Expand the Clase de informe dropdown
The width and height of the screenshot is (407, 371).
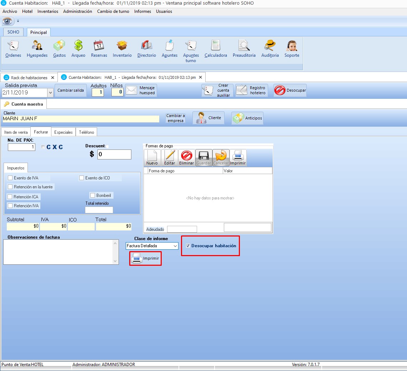coord(175,246)
